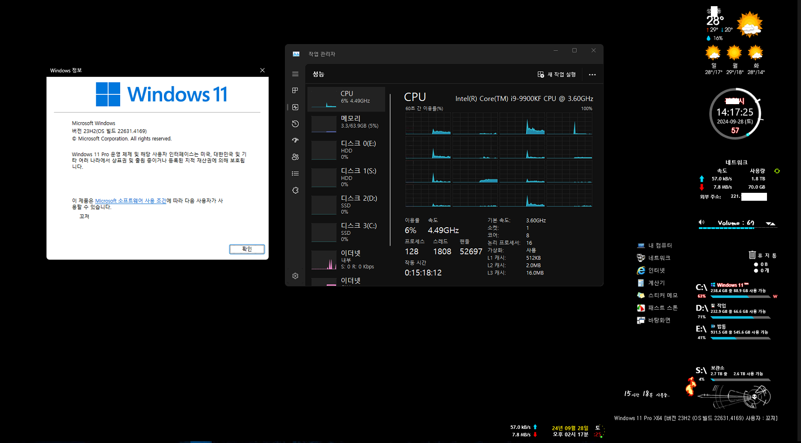
Task: Click bottom bar date 24년 09월 28일
Action: pyautogui.click(x=570, y=428)
